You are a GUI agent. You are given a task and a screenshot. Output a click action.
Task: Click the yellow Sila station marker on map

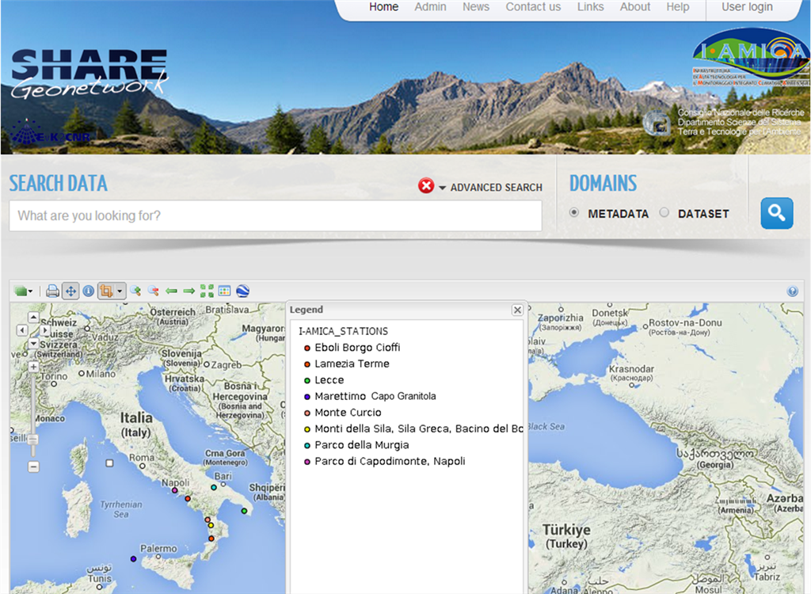(x=211, y=526)
